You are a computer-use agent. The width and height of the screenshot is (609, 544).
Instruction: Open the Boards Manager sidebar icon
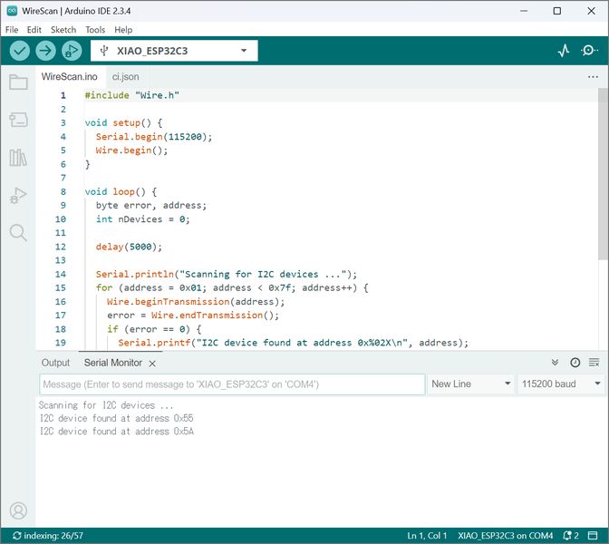[18, 120]
